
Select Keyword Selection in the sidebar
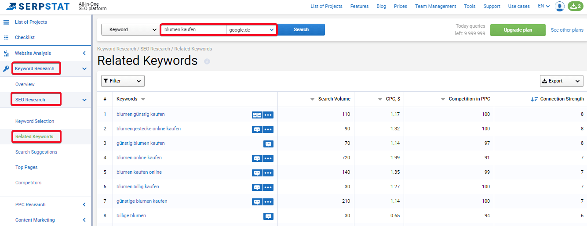click(x=35, y=121)
